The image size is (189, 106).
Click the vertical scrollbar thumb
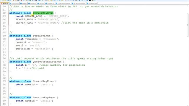pyautogui.click(x=188, y=25)
